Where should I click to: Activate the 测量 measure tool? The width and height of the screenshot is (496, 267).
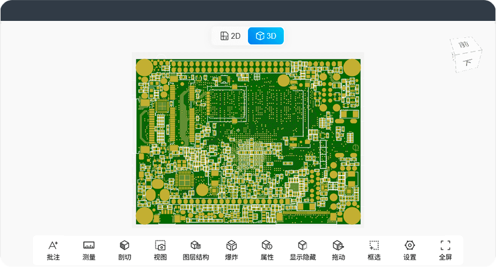coord(89,250)
